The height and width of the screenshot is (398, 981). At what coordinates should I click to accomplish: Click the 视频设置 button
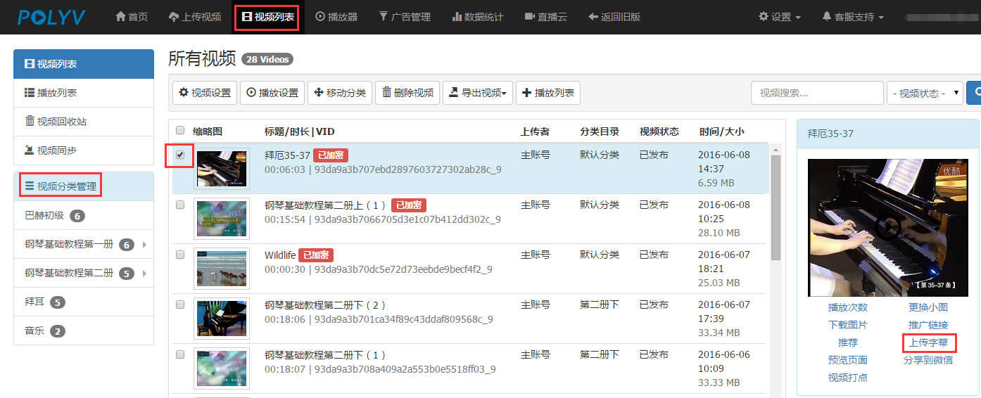205,93
